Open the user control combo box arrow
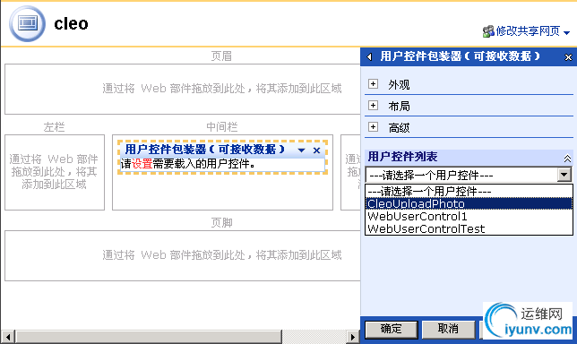The height and width of the screenshot is (344, 577). (564, 175)
